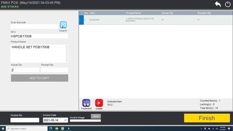The width and height of the screenshot is (233, 131).
Task: Open File Explorer from the taskbar
Action: [57, 128]
